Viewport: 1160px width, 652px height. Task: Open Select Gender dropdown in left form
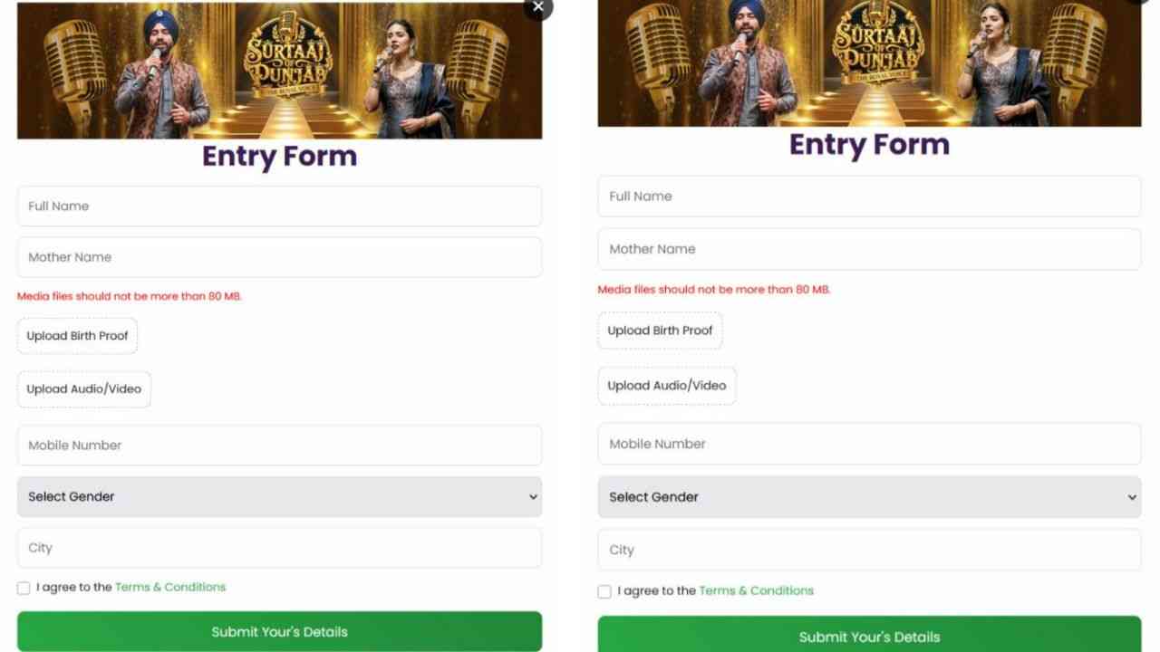(279, 497)
